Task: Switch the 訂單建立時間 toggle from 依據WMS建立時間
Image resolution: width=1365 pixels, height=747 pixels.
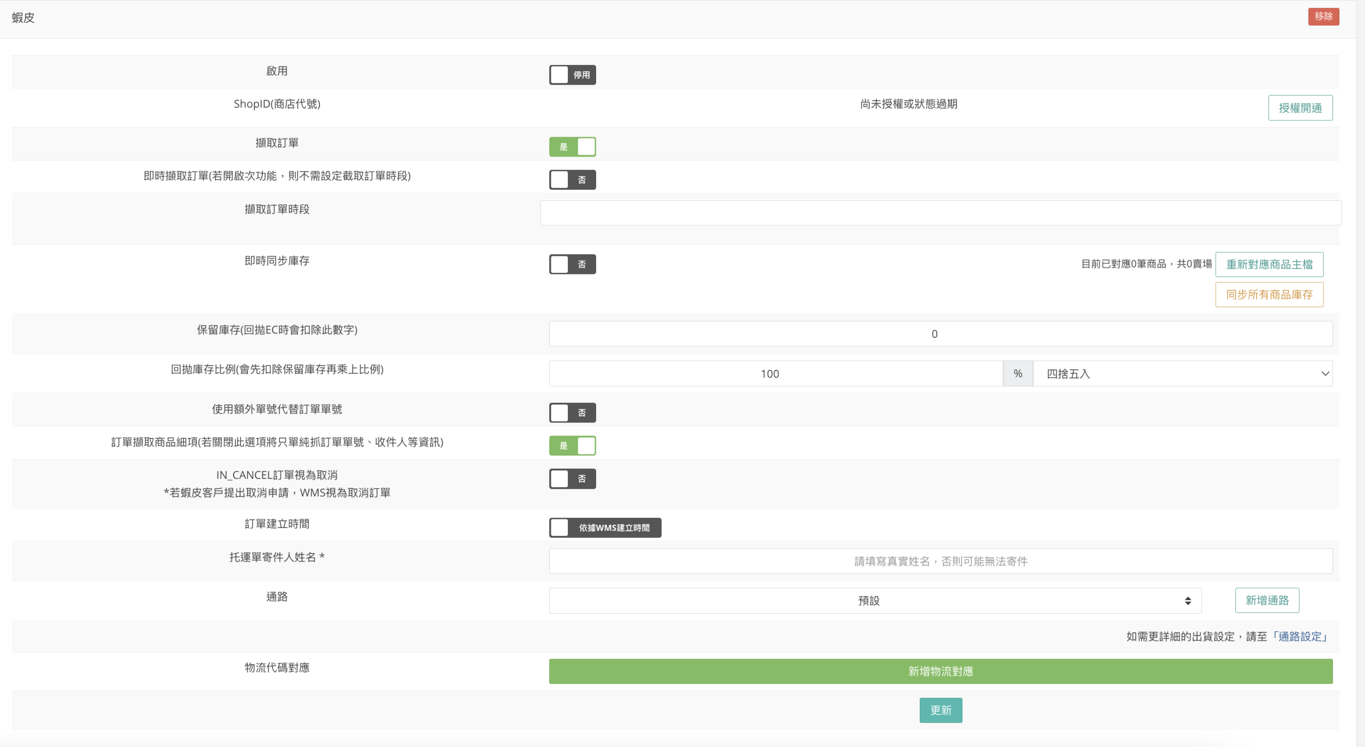Action: pyautogui.click(x=605, y=527)
